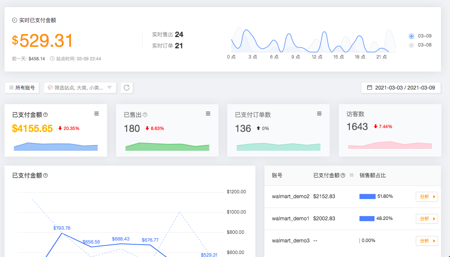This screenshot has width=450, height=257.
Task: Click help icon beside 已支付金额 card title
Action: pos(46,115)
